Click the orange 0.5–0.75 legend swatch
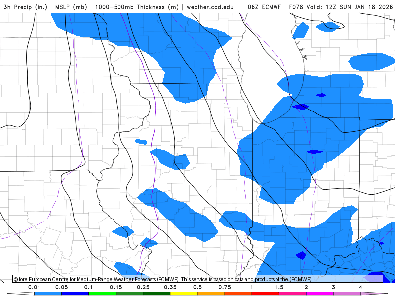395x296 pixels. (x=211, y=294)
